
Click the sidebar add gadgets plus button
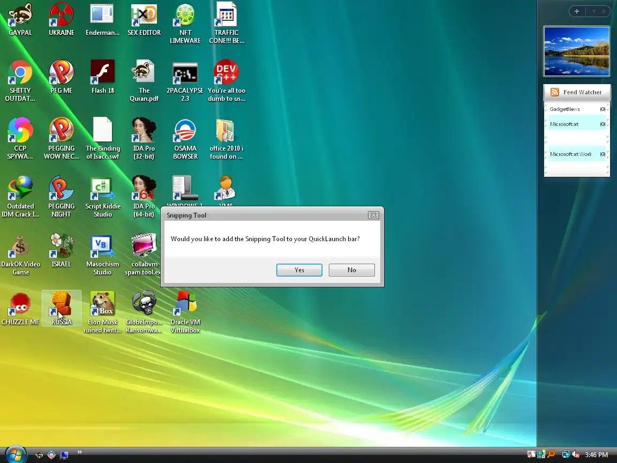576,11
